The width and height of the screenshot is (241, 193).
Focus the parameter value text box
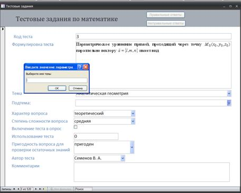pyautogui.click(x=57, y=80)
